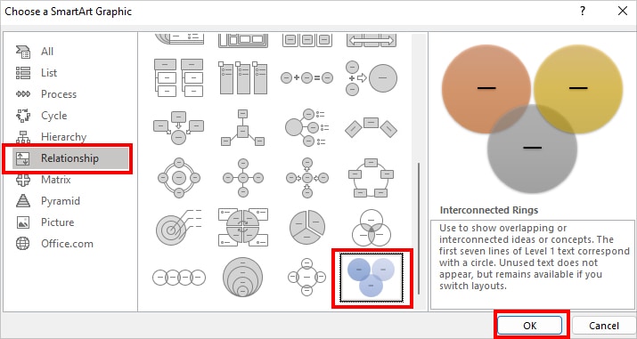Close the SmartArt dialog with X

[622, 12]
